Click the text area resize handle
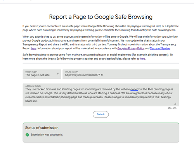This screenshot has width=194, height=156. pyautogui.click(x=175, y=104)
